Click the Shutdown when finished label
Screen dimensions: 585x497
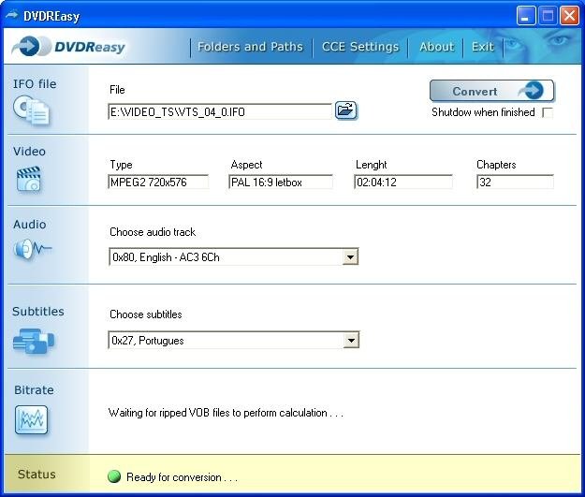click(483, 112)
